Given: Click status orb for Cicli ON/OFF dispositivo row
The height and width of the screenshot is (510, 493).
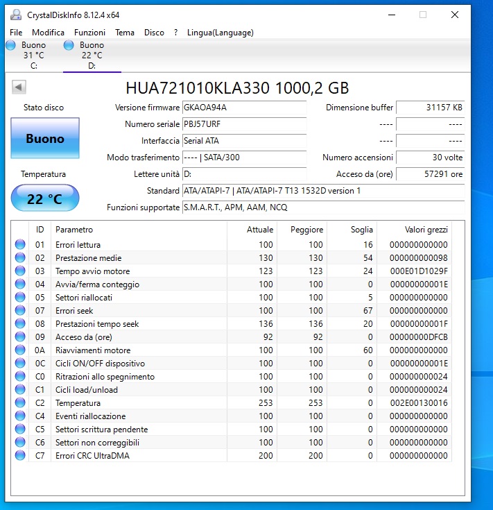Looking at the screenshot, I should point(20,363).
